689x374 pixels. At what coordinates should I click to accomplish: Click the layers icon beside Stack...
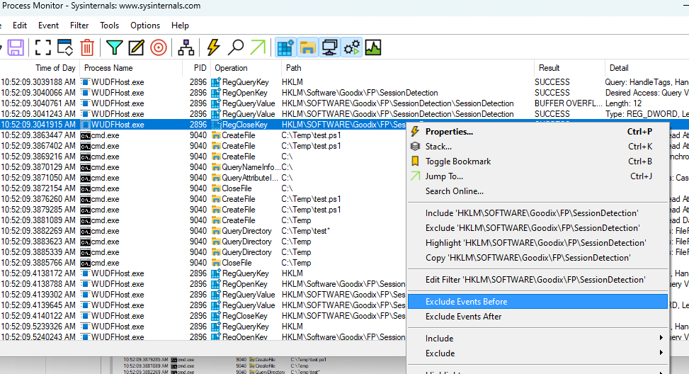(x=415, y=146)
